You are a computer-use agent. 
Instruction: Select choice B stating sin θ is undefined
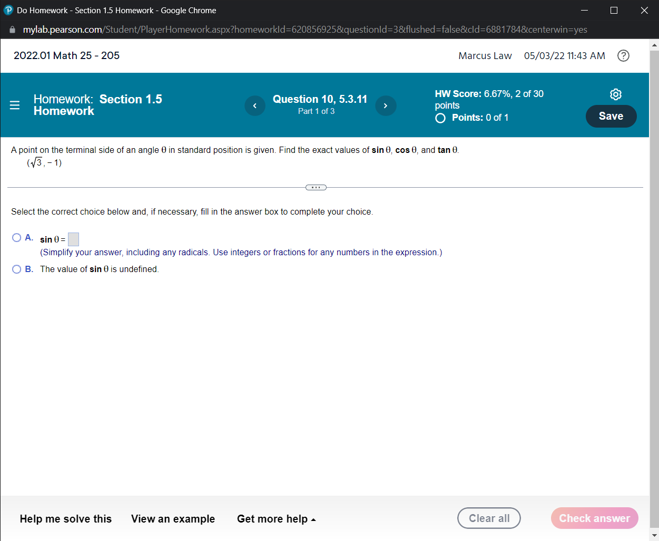[16, 269]
